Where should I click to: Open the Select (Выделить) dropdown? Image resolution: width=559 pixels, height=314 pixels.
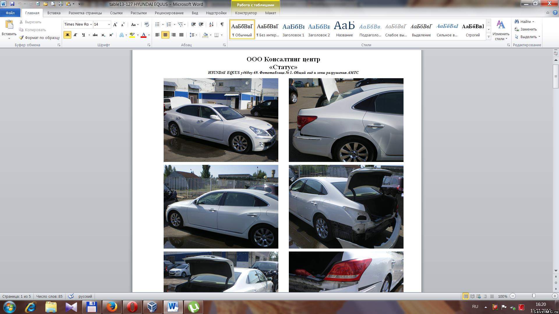point(527,37)
